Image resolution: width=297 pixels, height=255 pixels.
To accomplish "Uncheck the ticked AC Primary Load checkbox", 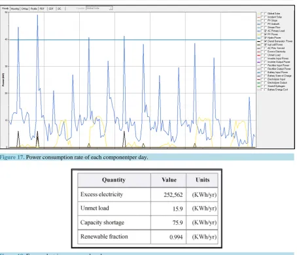I will (x=266, y=31).
